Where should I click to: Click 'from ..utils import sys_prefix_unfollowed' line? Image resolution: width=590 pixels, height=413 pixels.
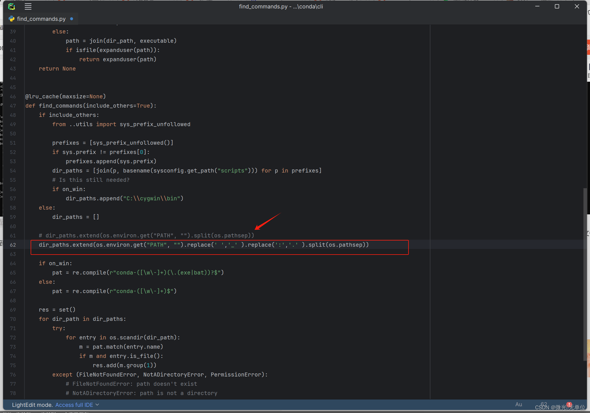pos(121,124)
